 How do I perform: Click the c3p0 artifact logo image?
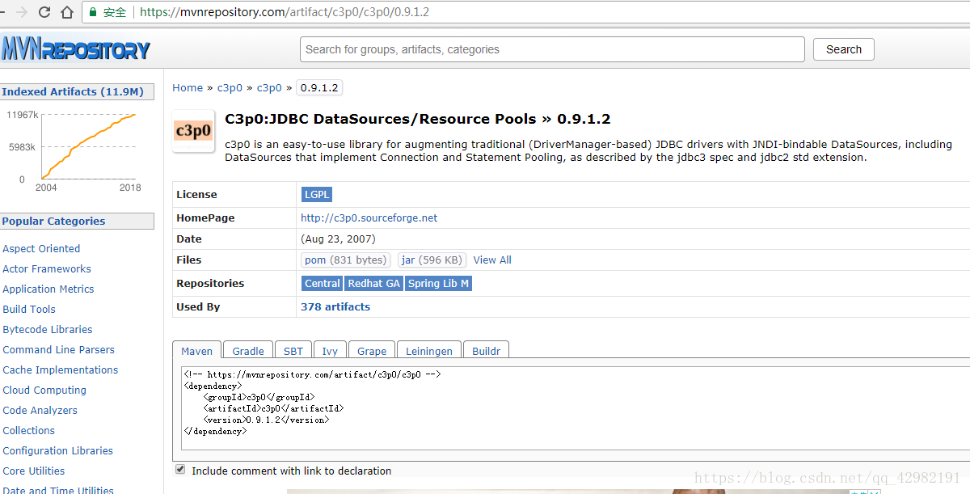(x=193, y=131)
